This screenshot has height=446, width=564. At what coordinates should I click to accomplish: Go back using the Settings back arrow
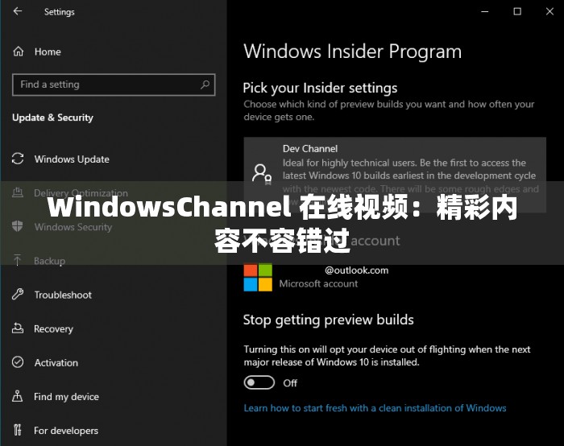[18, 11]
